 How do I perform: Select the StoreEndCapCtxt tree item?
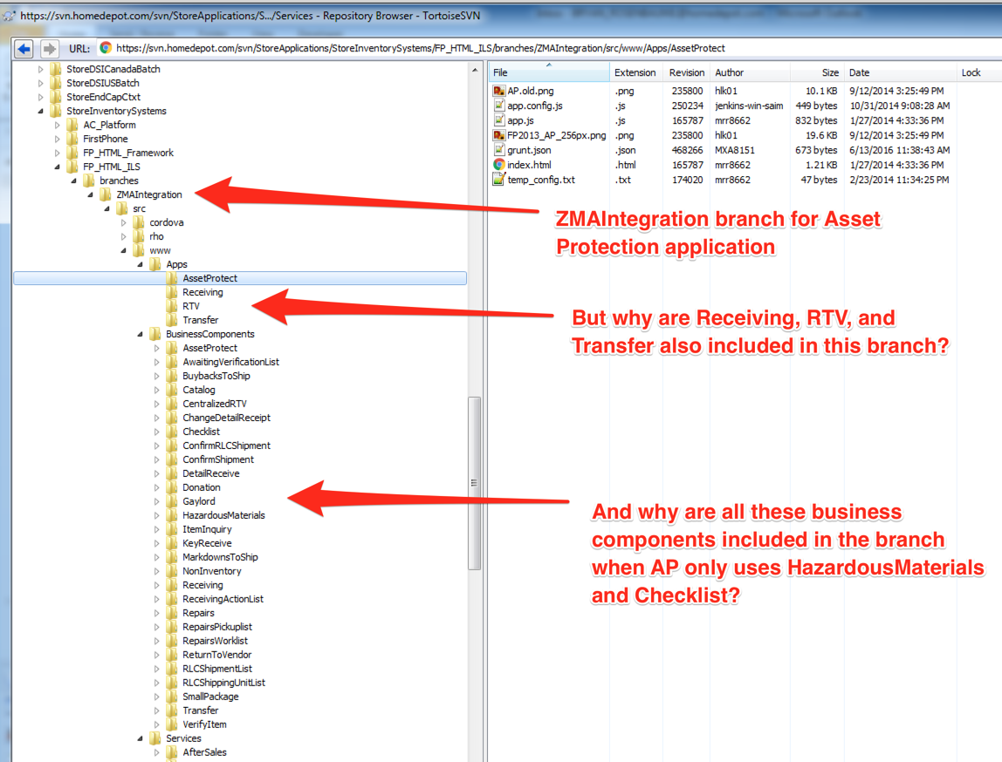[x=103, y=97]
